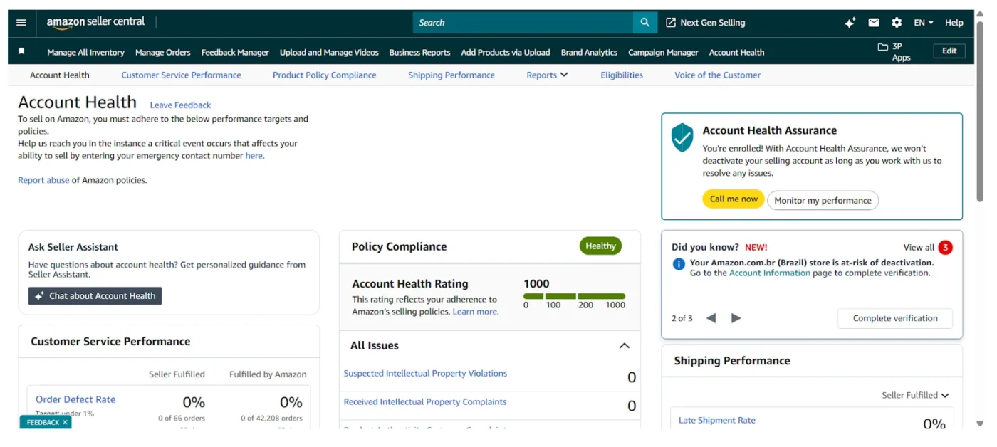This screenshot has height=447, width=997.
Task: Switch to the Customer Service Performance tab
Action: tap(181, 75)
